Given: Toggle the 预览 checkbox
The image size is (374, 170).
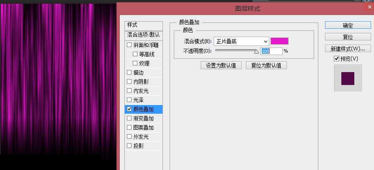Looking at the screenshot, I should pos(337,59).
